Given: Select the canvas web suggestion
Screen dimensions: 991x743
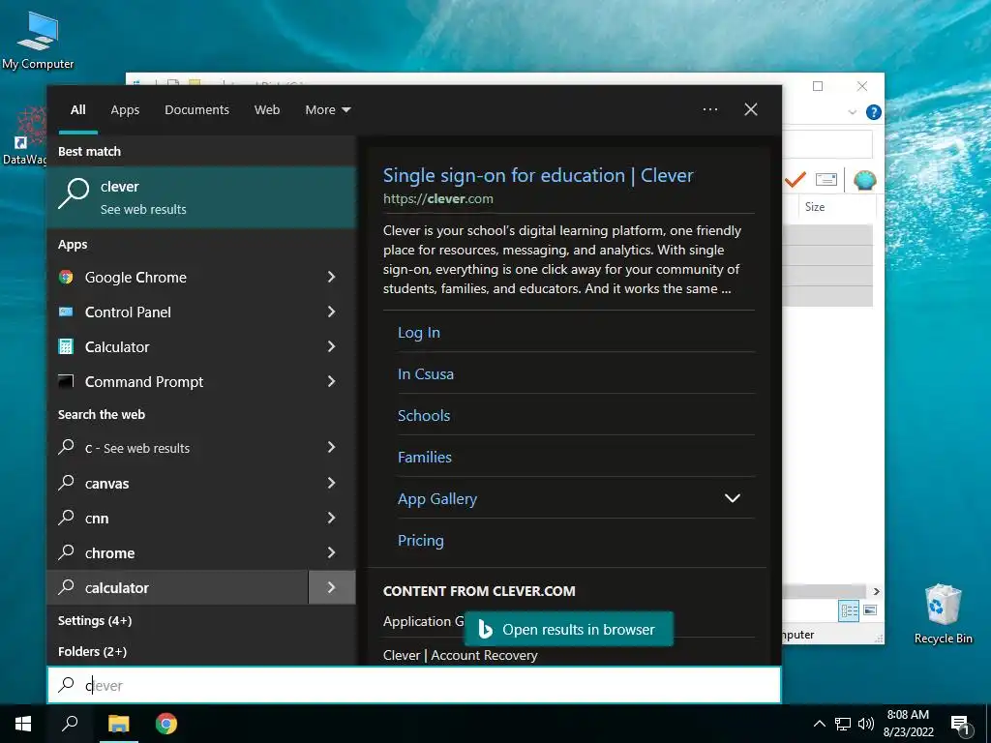Looking at the screenshot, I should point(178,483).
